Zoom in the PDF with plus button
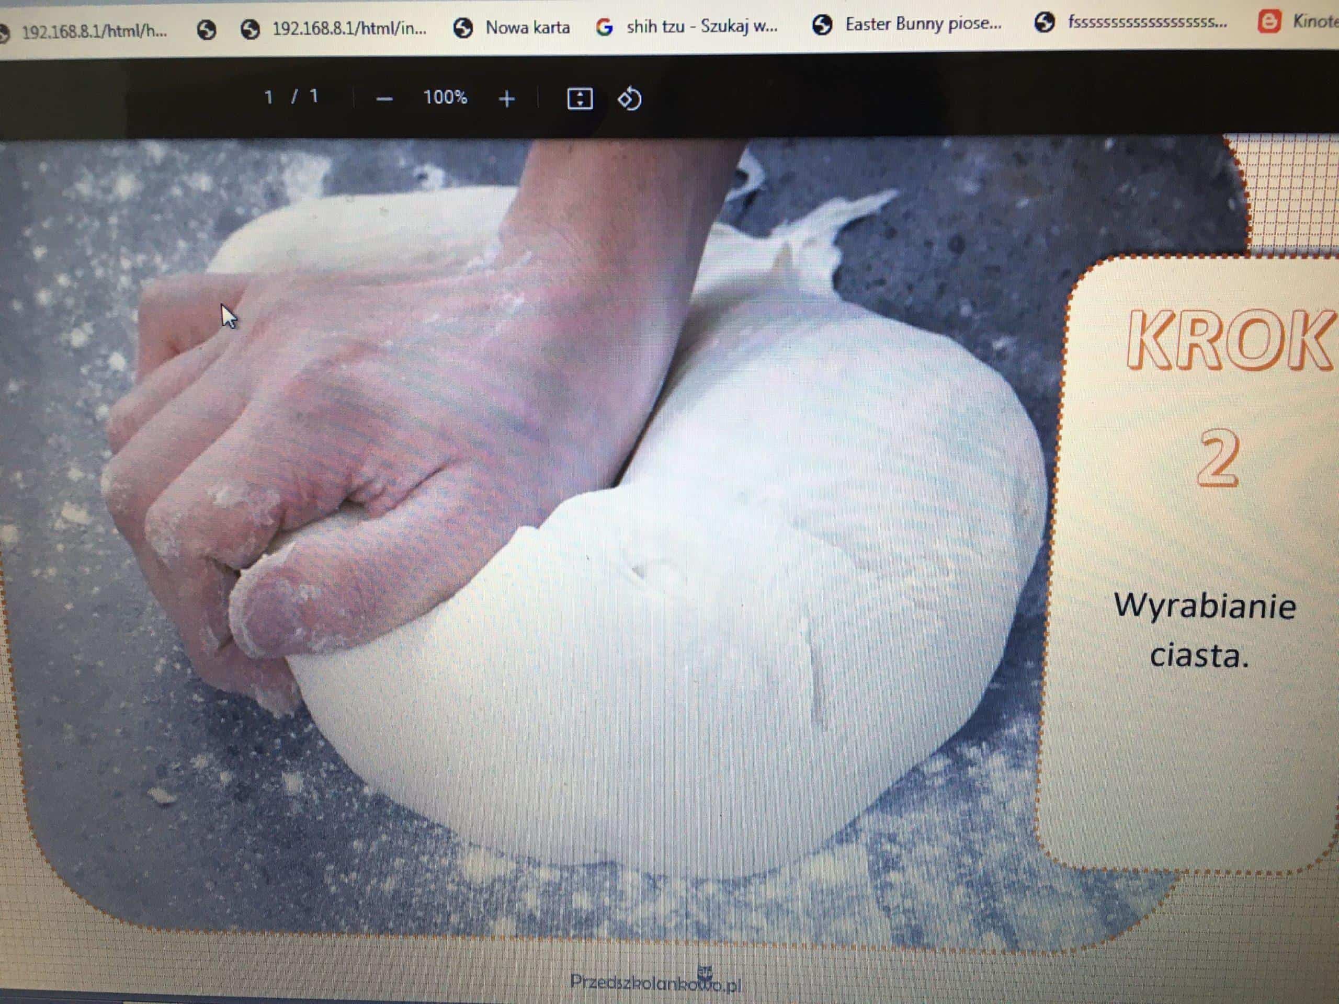Image resolution: width=1339 pixels, height=1004 pixels. tap(507, 99)
